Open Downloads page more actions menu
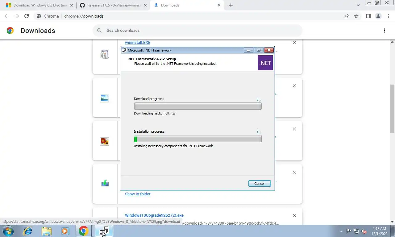Screen dimensions: 395x237 (384, 31)
